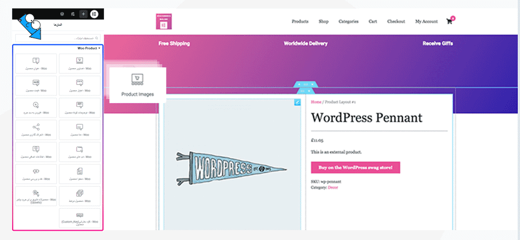Click the Receive Gifts banner text
The height and width of the screenshot is (240, 520).
[x=438, y=43]
